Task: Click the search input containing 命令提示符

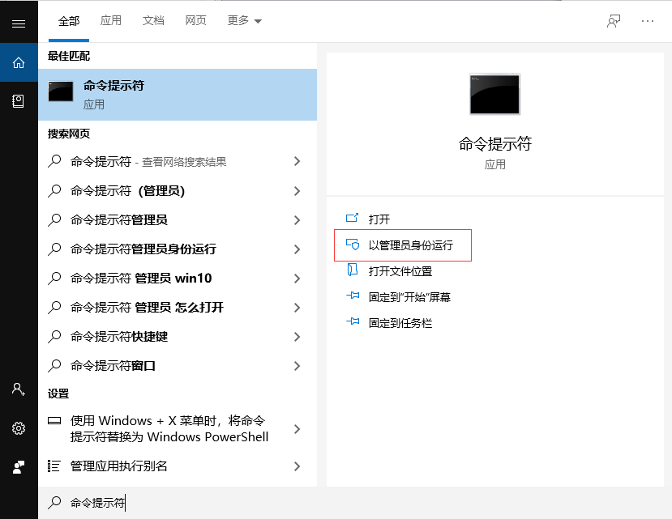Action: coord(355,503)
